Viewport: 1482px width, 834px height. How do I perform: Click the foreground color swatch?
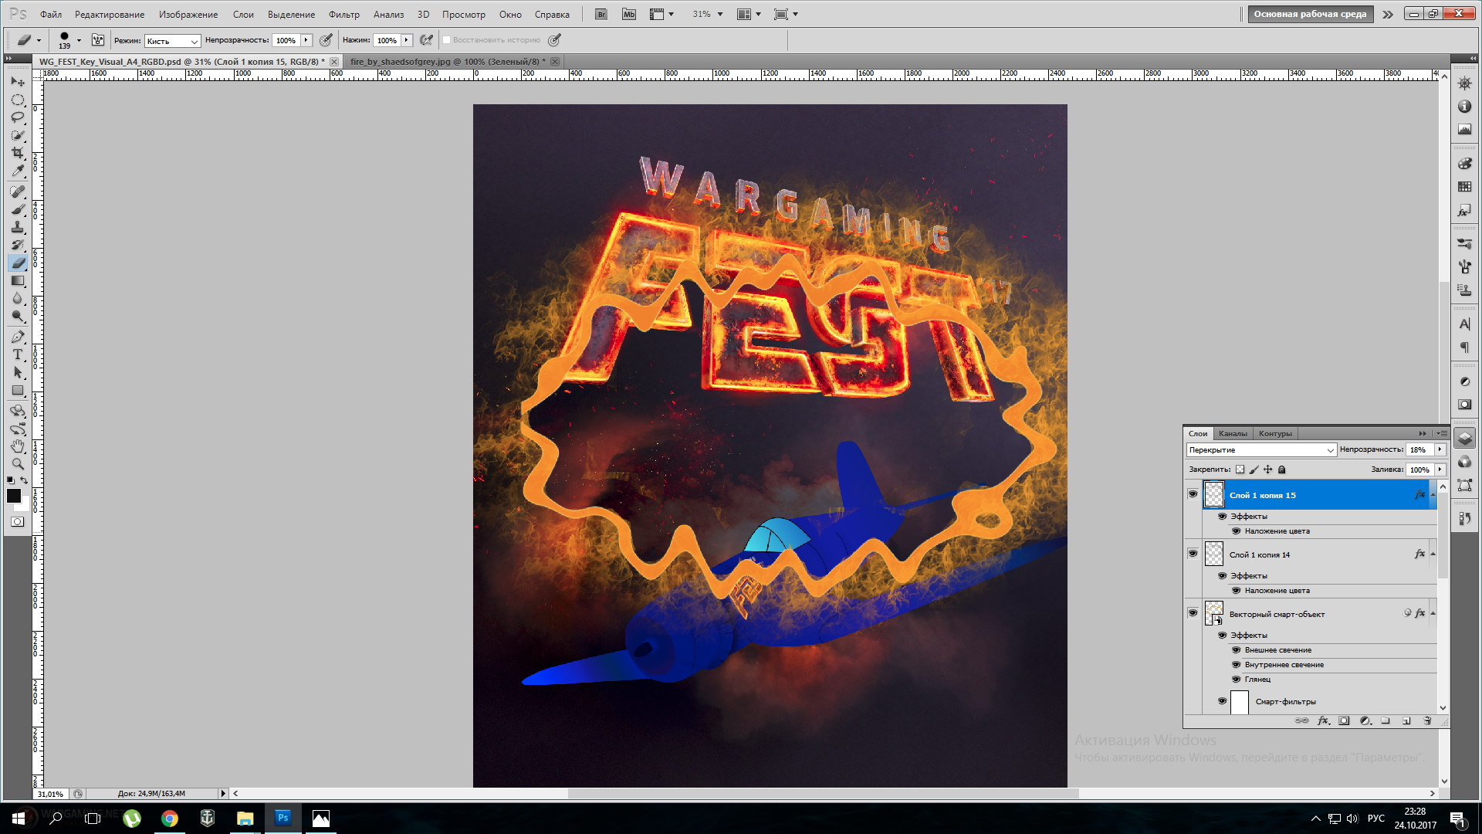point(14,496)
